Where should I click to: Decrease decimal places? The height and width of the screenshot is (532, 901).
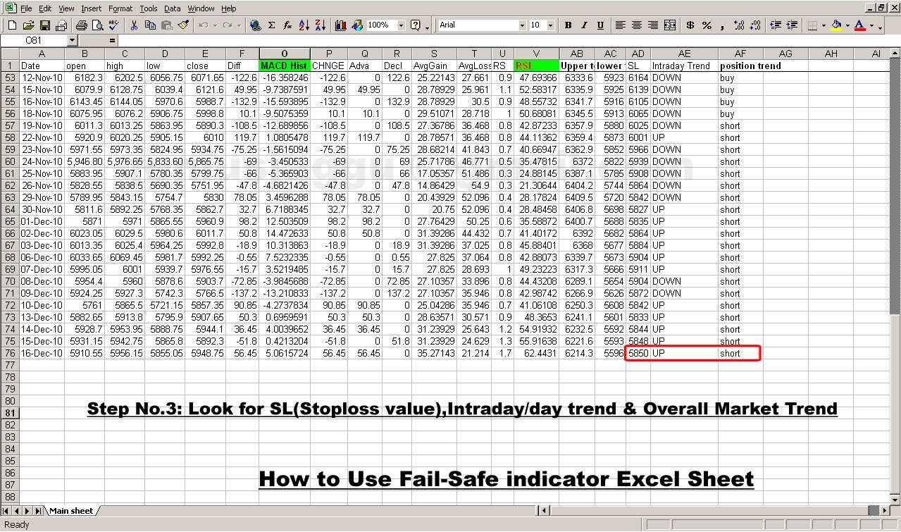pyautogui.click(x=755, y=25)
